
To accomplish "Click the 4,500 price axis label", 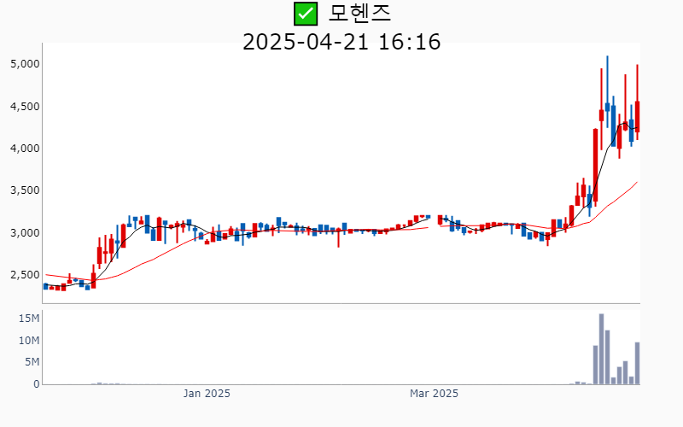I will [x=25, y=106].
